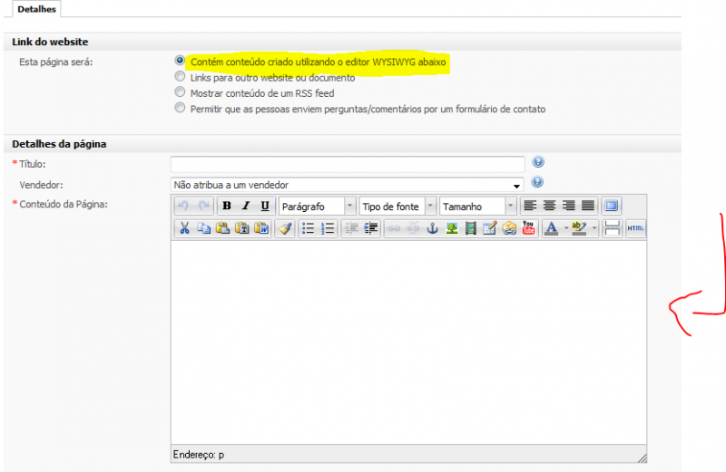Click the editor resize handle corner

[x=642, y=458]
